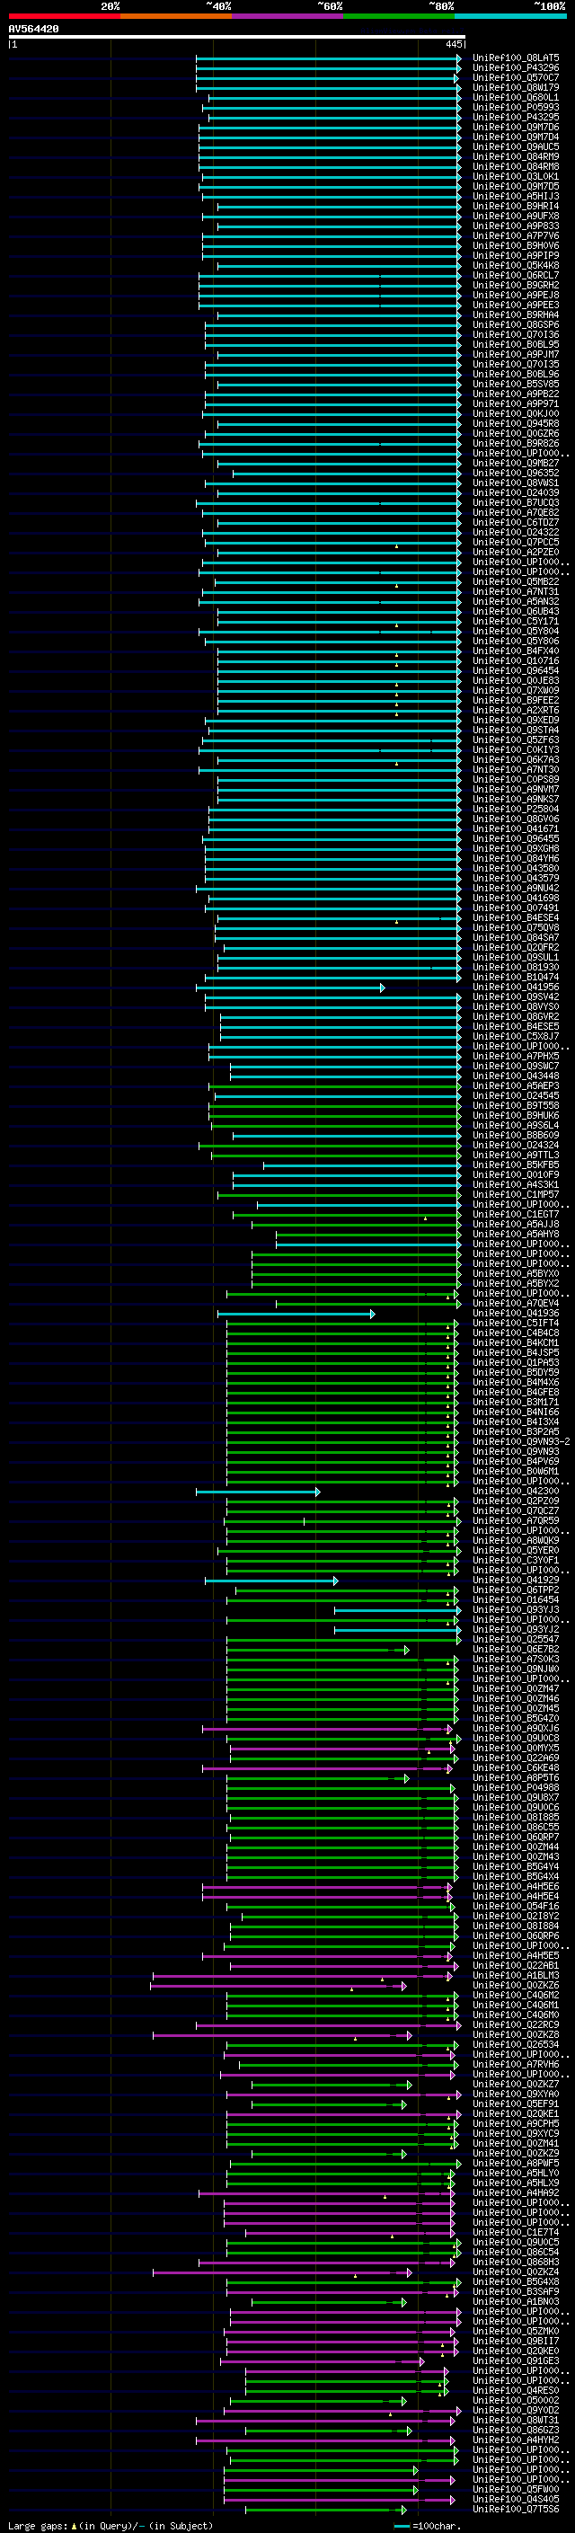
Task: Select hit UniRef100_Q7T5S6
Action: coord(516,2509)
